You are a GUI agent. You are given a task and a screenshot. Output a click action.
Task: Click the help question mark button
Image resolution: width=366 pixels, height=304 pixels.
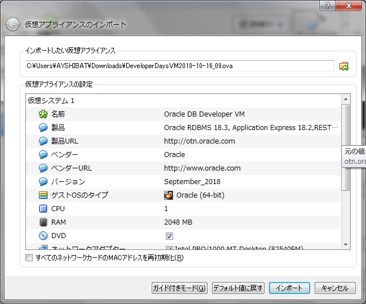pyautogui.click(x=327, y=6)
